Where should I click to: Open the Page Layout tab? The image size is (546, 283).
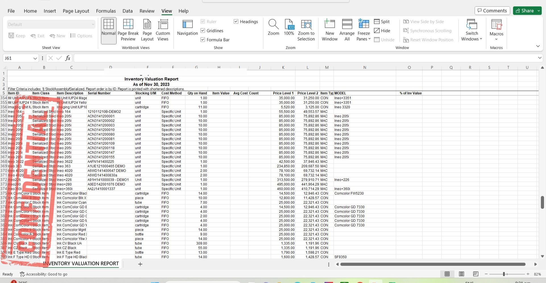point(76,11)
